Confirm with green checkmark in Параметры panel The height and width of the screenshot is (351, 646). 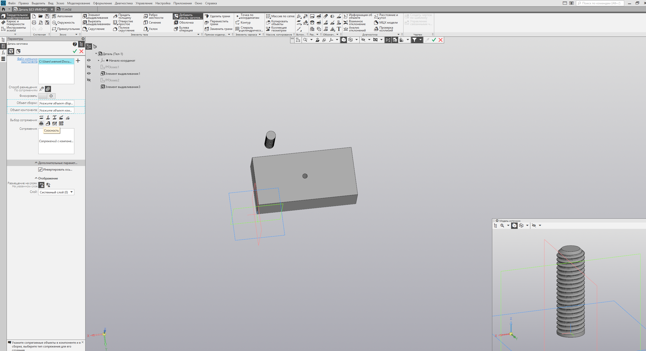[75, 51]
